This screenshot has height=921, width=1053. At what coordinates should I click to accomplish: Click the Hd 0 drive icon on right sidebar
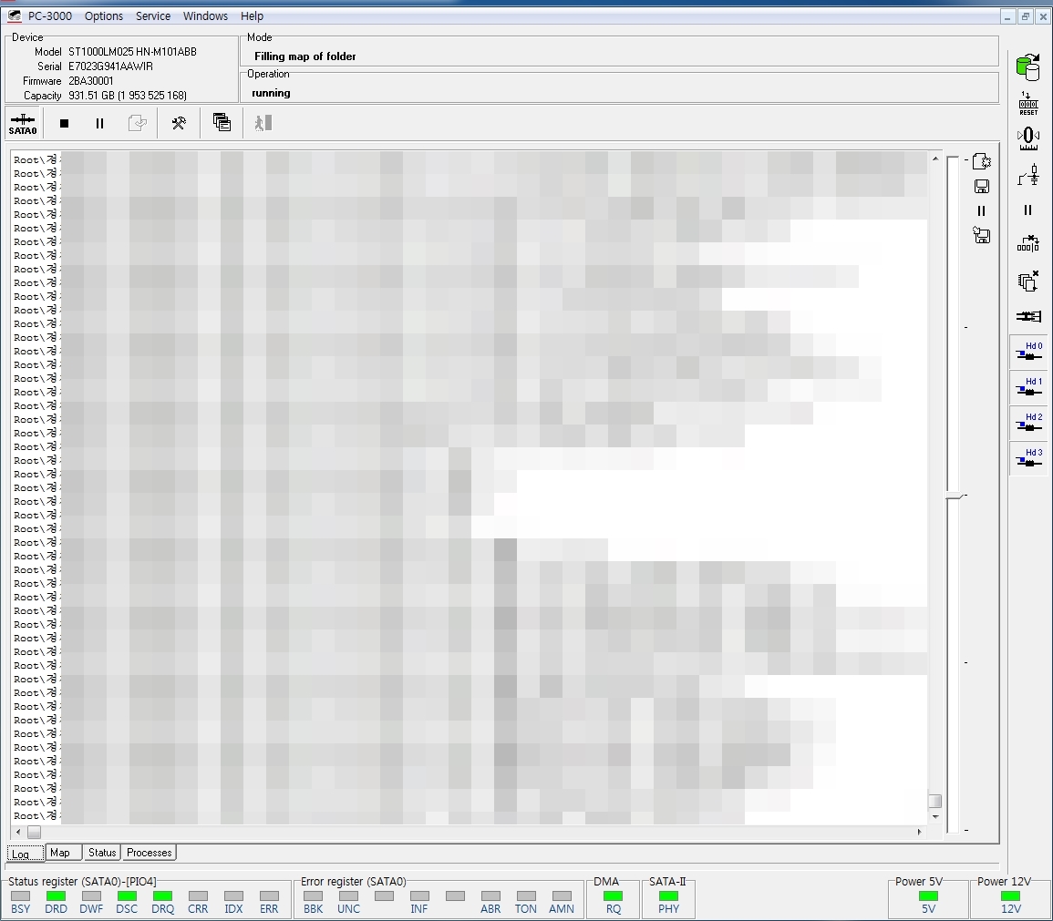pyautogui.click(x=1028, y=352)
